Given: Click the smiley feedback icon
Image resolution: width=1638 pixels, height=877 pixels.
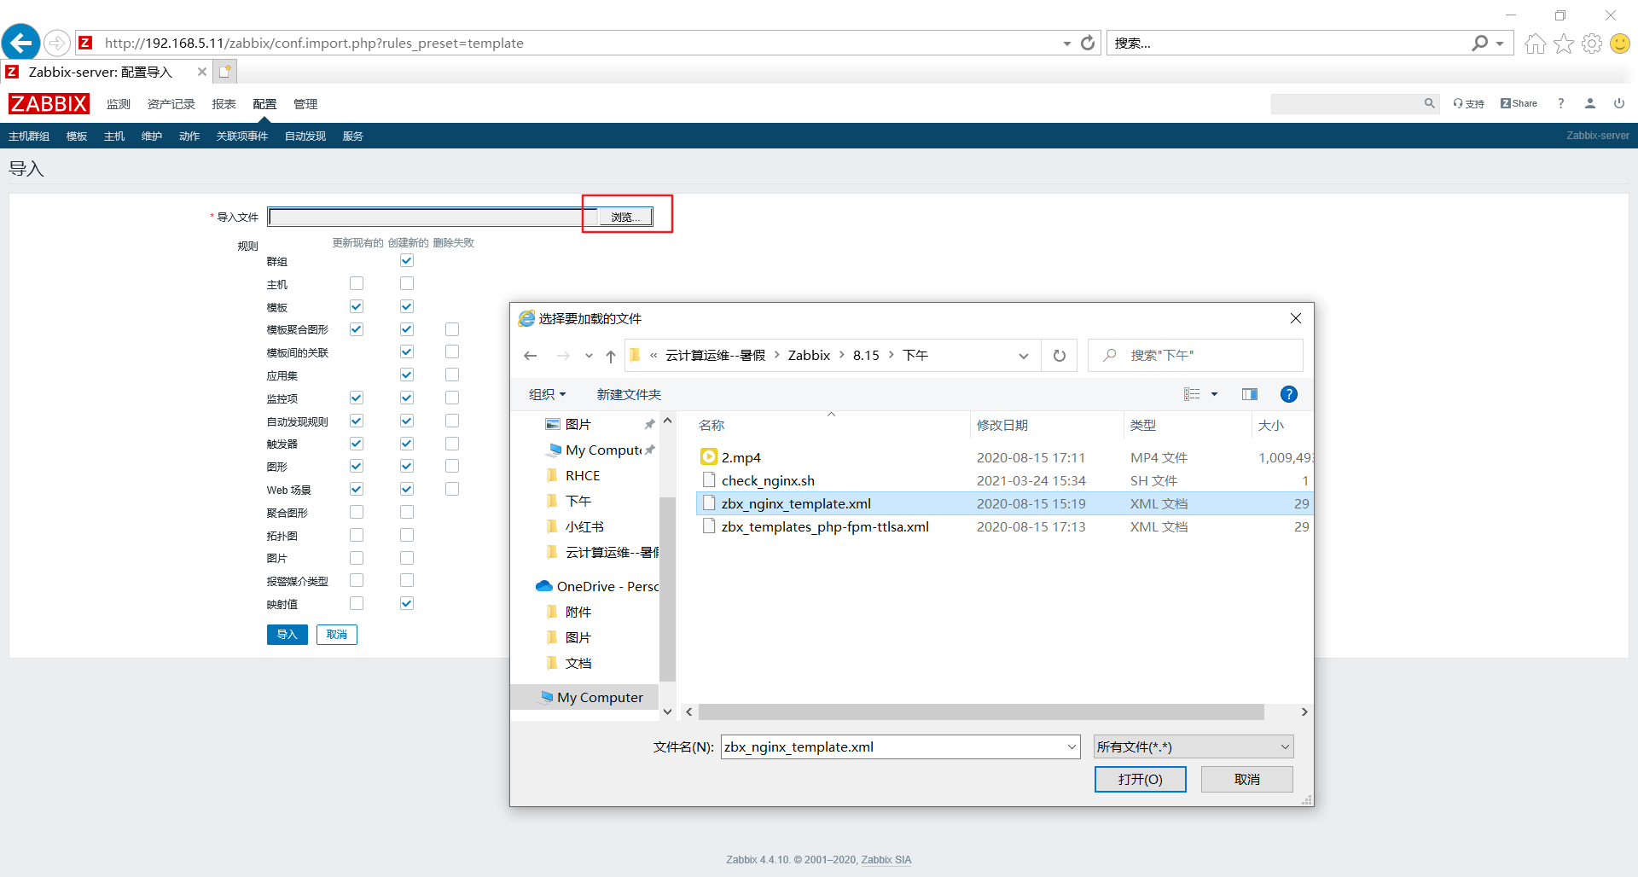Looking at the screenshot, I should [1619, 44].
